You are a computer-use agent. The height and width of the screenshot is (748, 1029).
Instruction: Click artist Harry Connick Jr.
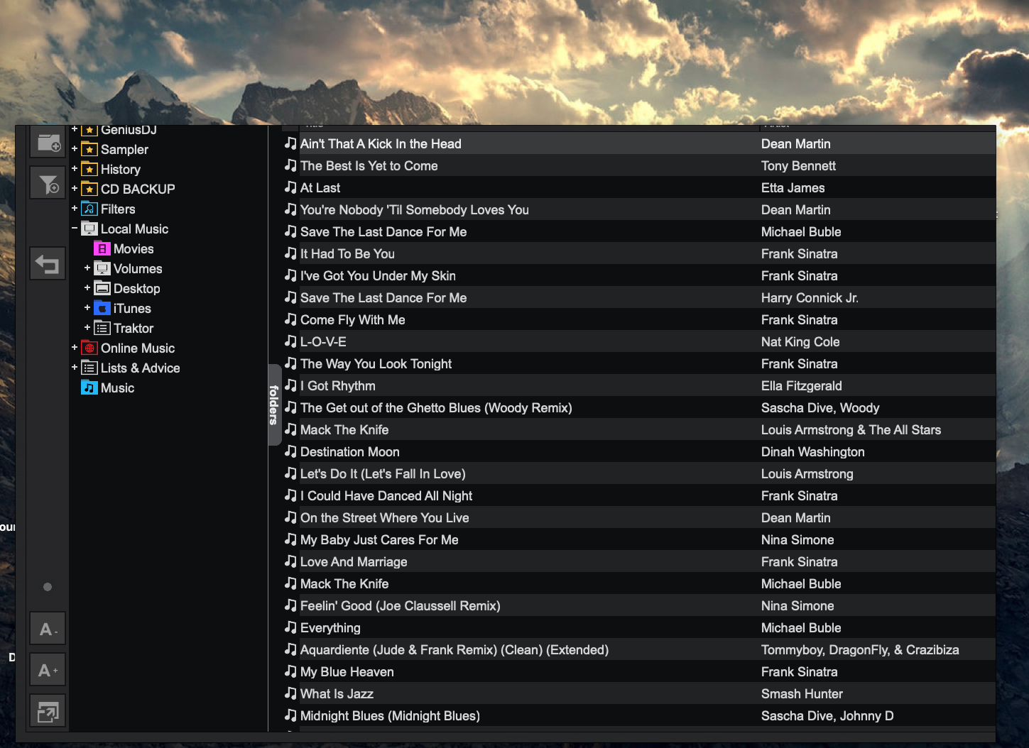810,297
